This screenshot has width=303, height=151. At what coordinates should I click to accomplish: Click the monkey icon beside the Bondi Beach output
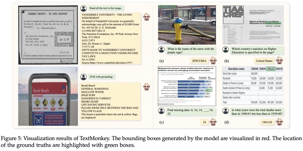[x=146, y=86]
